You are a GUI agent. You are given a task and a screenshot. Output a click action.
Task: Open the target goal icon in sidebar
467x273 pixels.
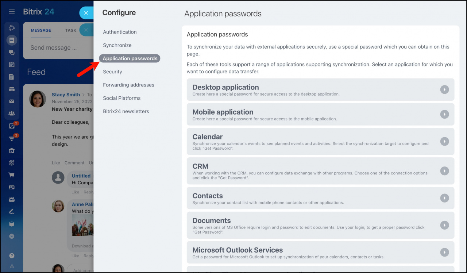click(12, 163)
